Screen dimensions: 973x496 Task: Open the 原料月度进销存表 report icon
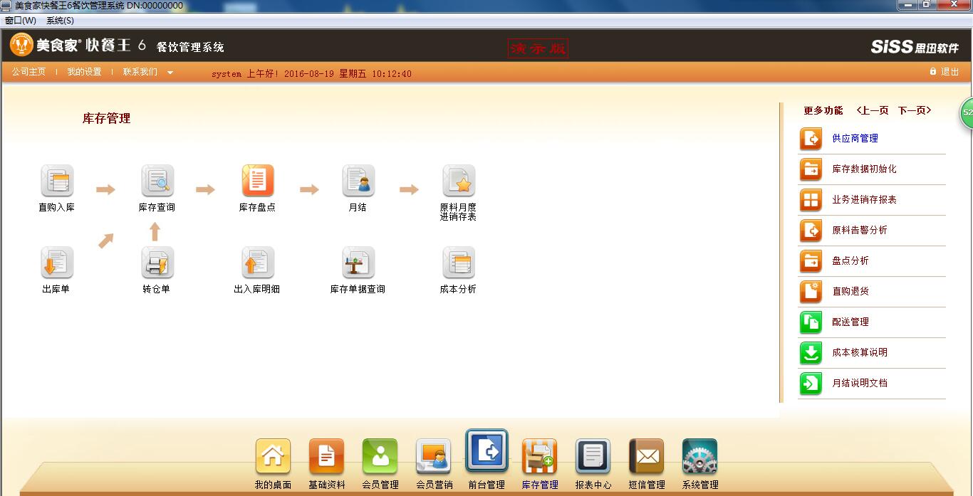click(459, 181)
